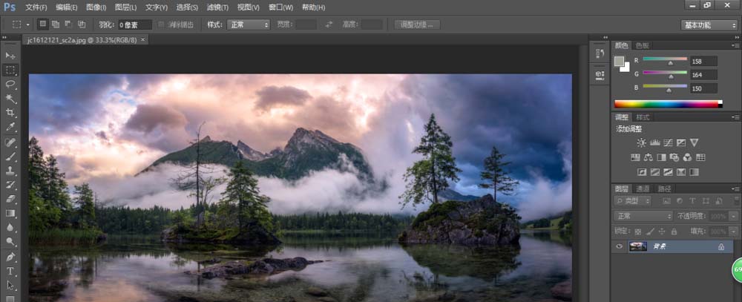
Task: Open the Properties panel icon below History
Action: [x=599, y=74]
